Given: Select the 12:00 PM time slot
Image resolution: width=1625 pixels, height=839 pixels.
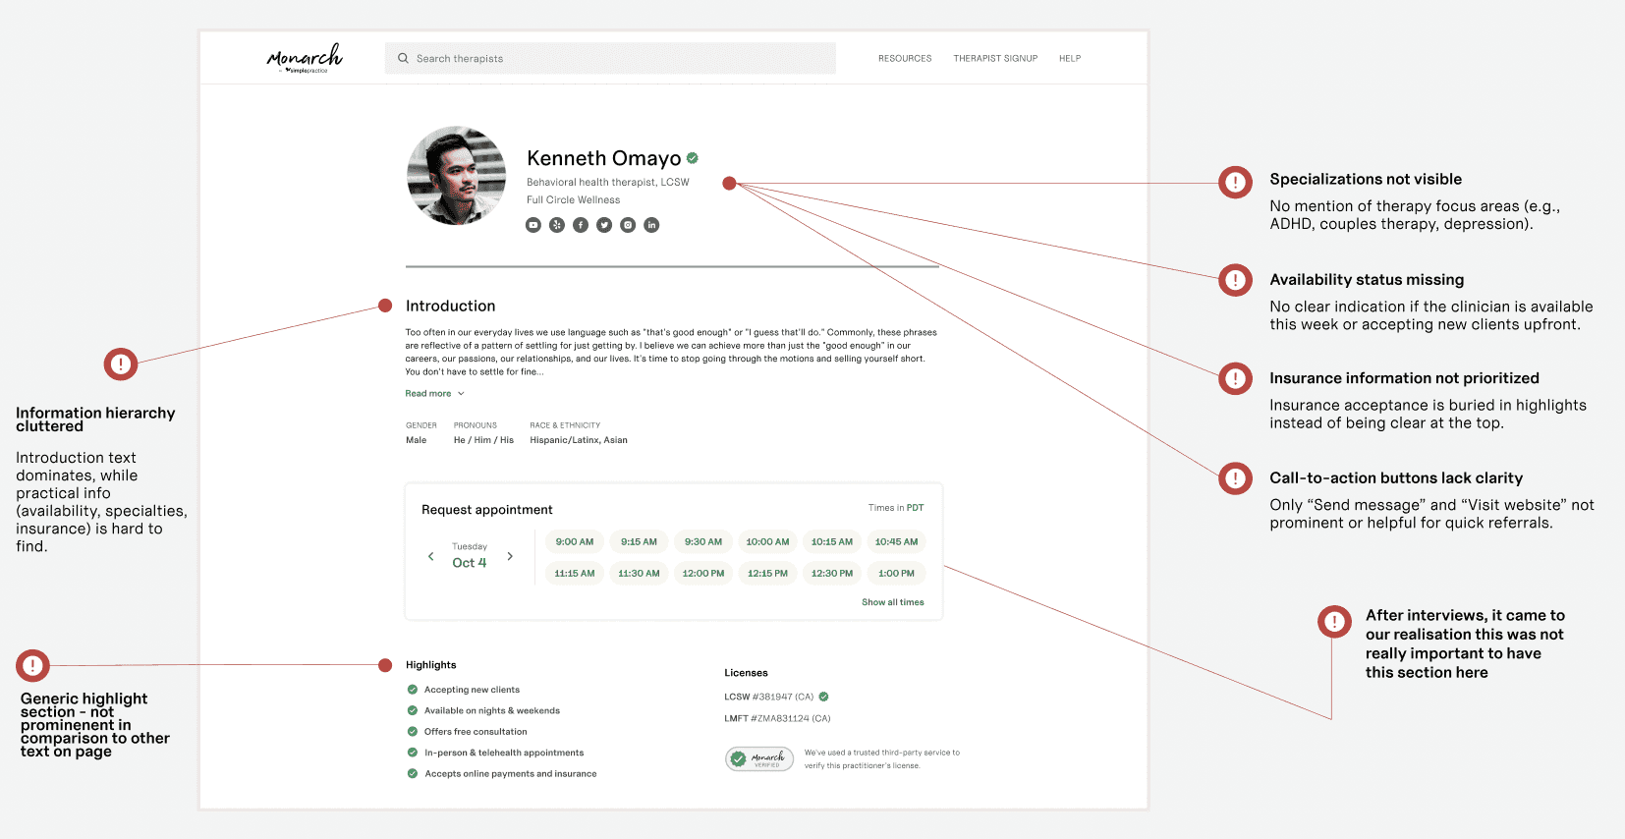Looking at the screenshot, I should [x=703, y=573].
